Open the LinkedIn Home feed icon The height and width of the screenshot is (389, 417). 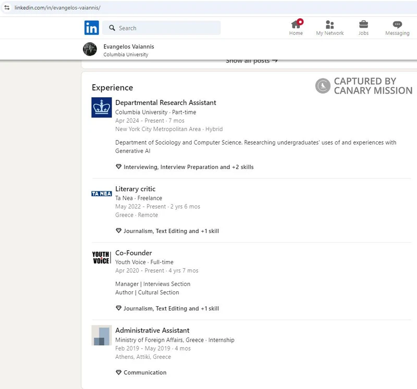tap(296, 25)
